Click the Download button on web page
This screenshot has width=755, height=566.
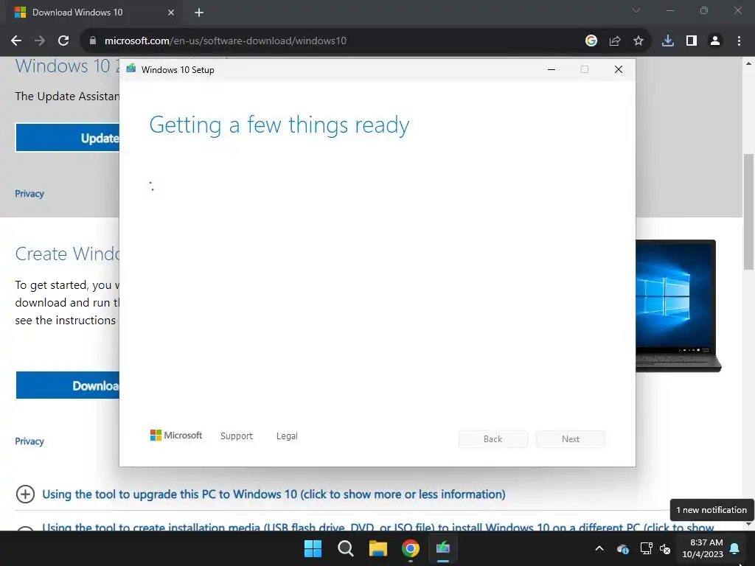(67, 385)
